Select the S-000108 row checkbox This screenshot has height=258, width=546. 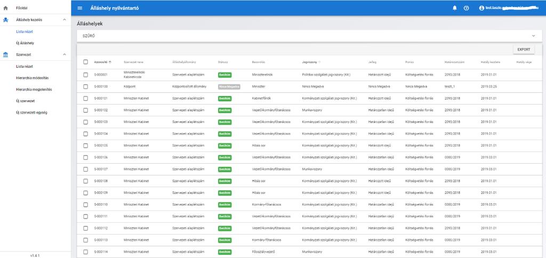[86, 181]
